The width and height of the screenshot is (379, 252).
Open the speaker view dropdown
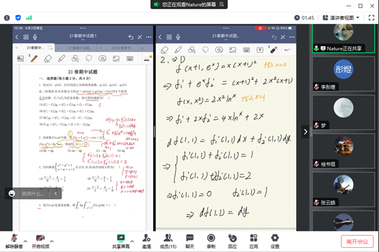click(341, 18)
